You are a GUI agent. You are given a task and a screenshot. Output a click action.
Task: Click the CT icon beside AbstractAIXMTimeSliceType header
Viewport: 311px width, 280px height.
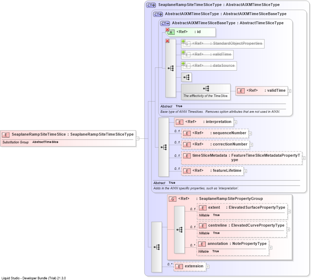(x=158, y=14)
